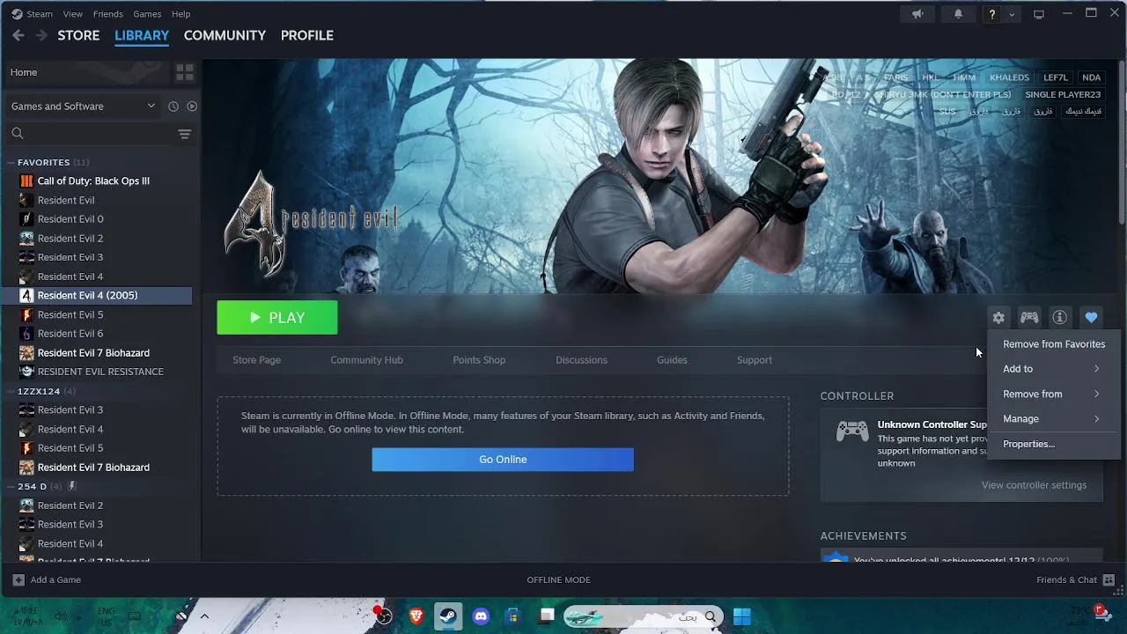
Task: Open the game settings gear icon
Action: pos(998,318)
